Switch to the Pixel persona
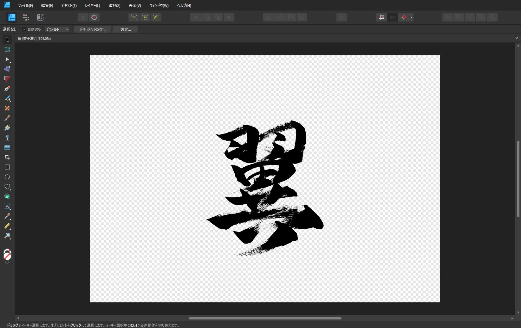 [26, 17]
